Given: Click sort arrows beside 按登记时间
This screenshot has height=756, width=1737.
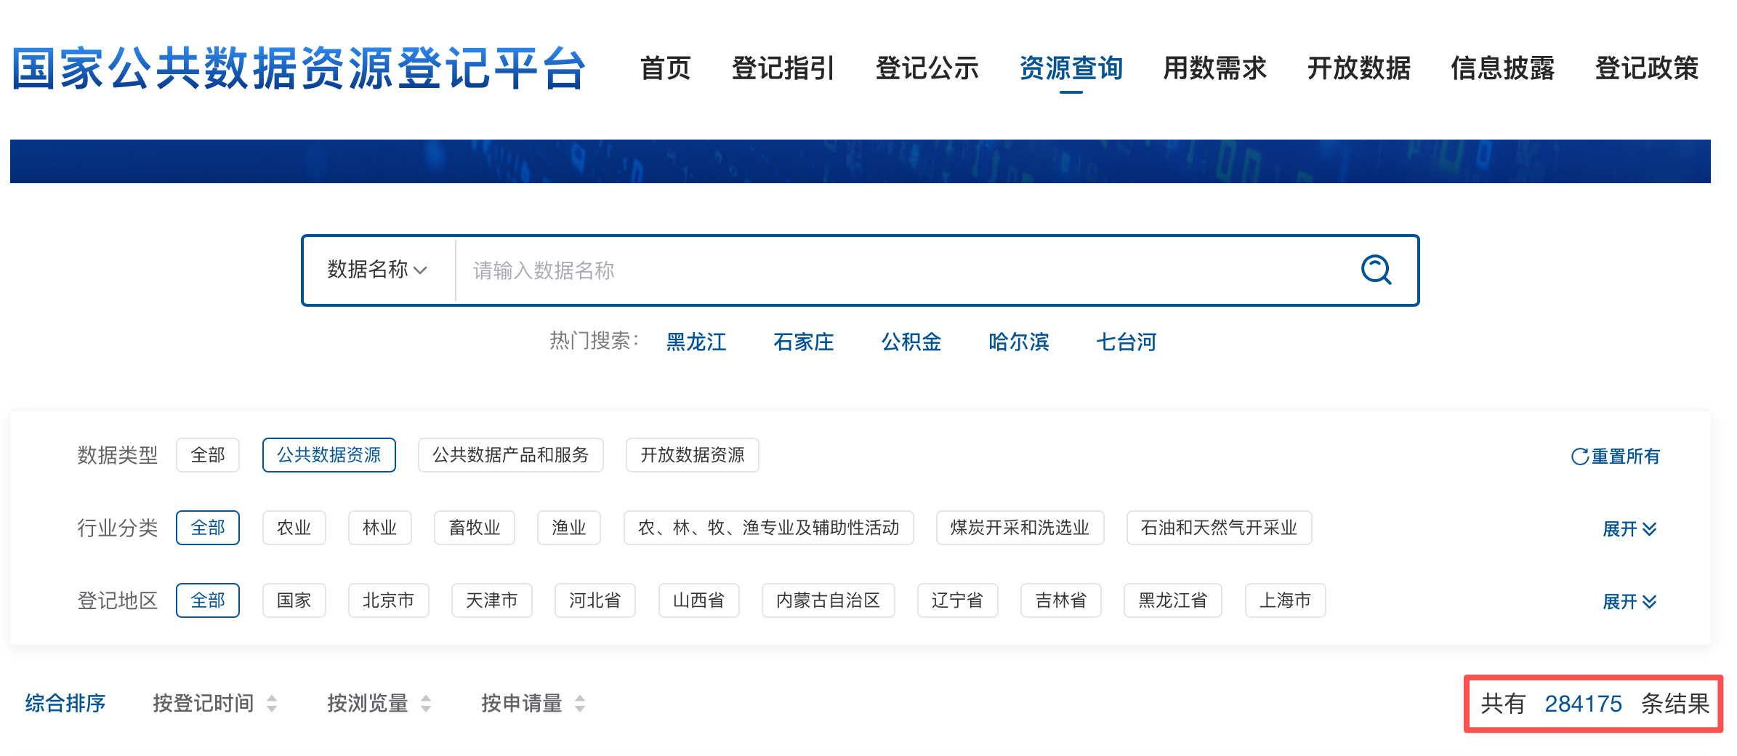Looking at the screenshot, I should click(272, 704).
